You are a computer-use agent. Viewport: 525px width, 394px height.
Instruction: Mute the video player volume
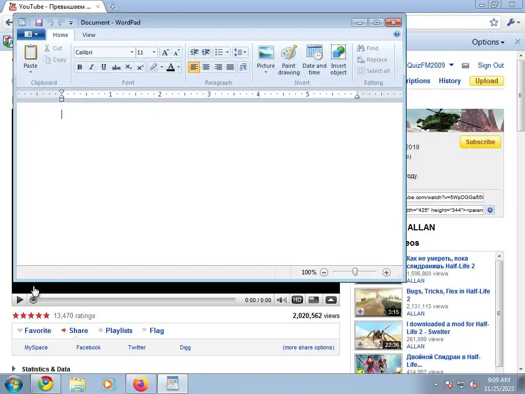[281, 300]
